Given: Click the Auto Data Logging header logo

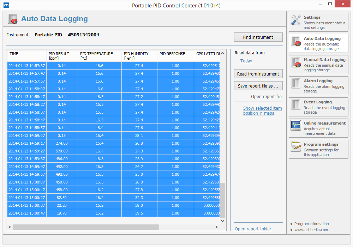Looking at the screenshot, I should pyautogui.click(x=12, y=18).
